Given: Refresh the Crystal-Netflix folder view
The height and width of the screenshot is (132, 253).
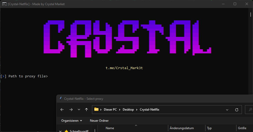Looking at the screenshot, I should tap(236, 110).
